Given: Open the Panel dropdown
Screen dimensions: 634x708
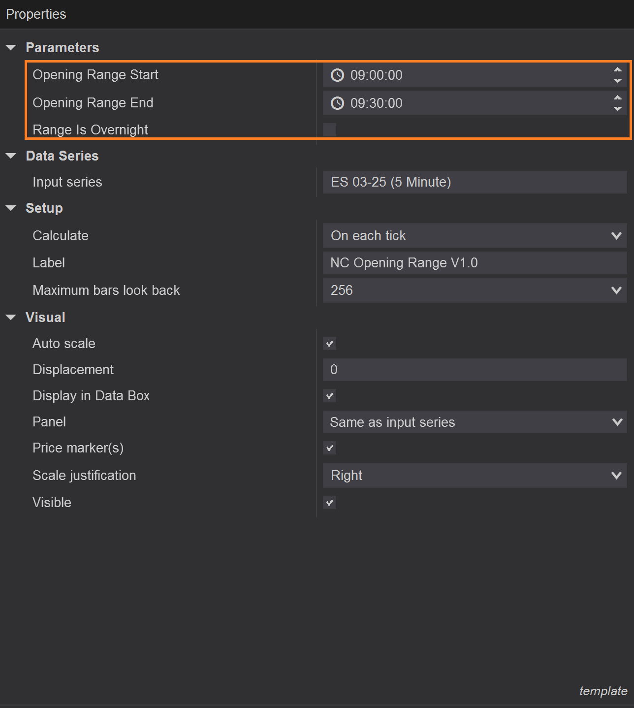Looking at the screenshot, I should coord(616,422).
